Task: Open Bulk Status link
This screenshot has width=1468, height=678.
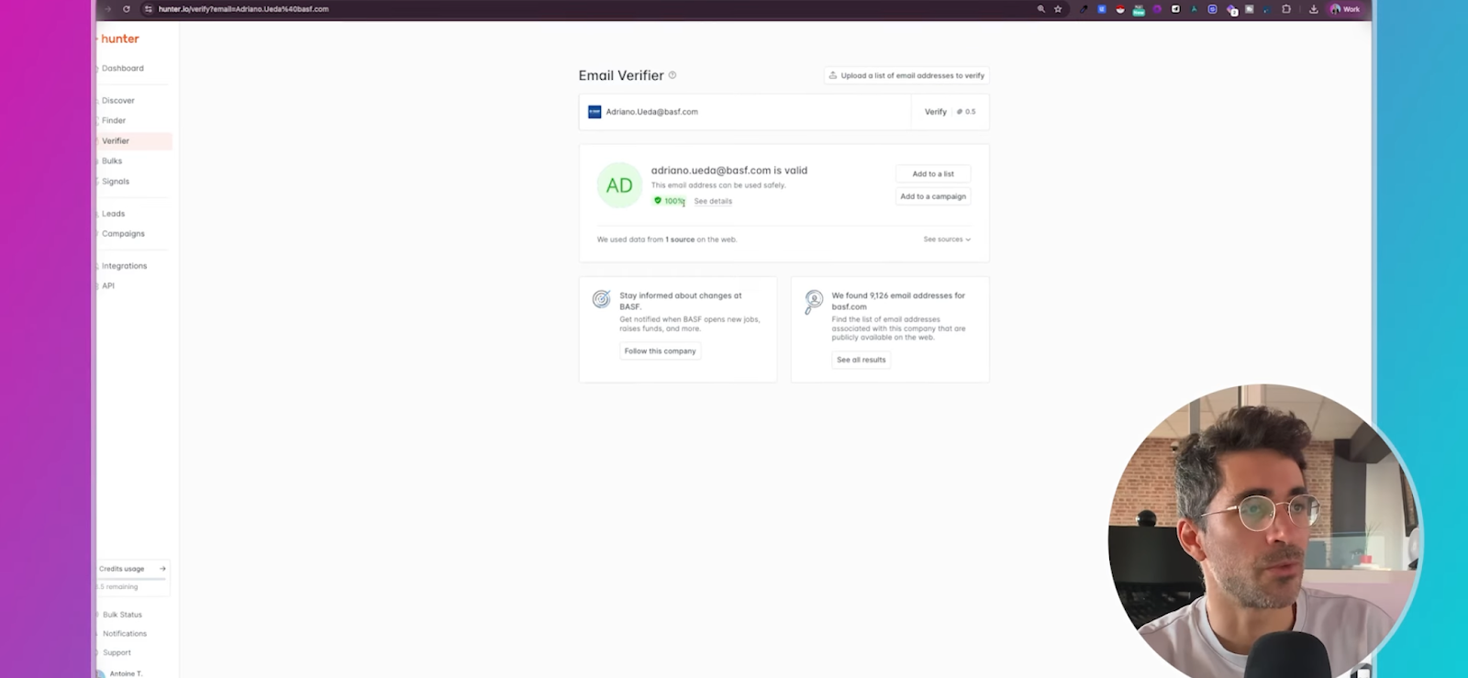Action: click(122, 615)
